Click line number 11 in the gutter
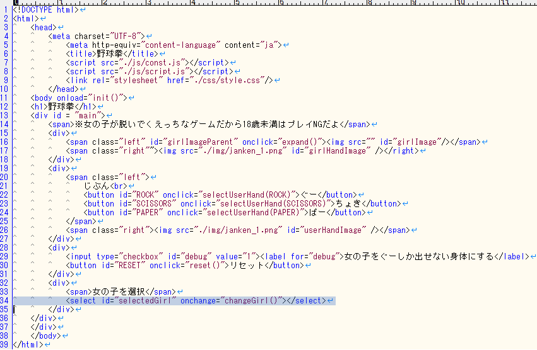 pos(6,98)
